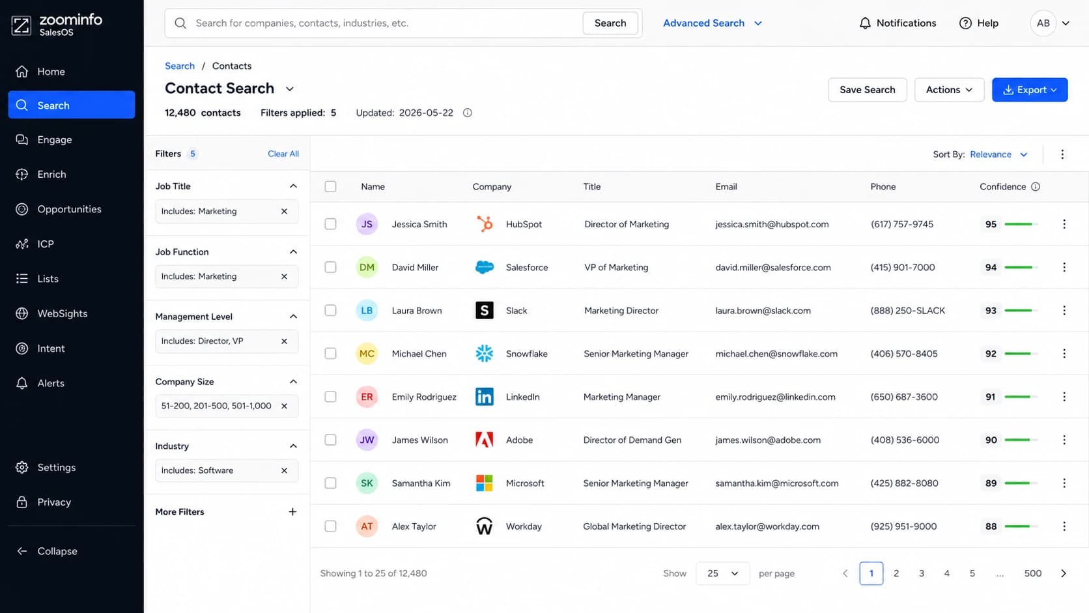Click the ZoomInfo SalesOS logo
This screenshot has height=613, width=1089.
(x=57, y=25)
